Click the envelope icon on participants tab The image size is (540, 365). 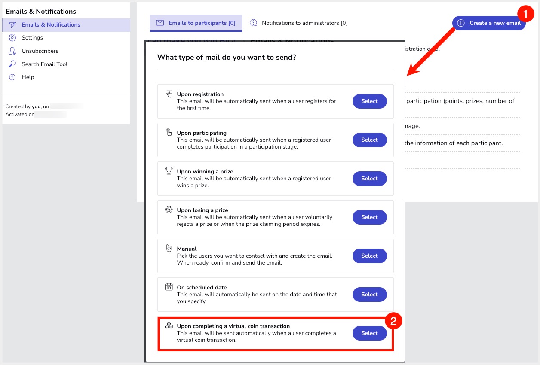[x=160, y=23]
